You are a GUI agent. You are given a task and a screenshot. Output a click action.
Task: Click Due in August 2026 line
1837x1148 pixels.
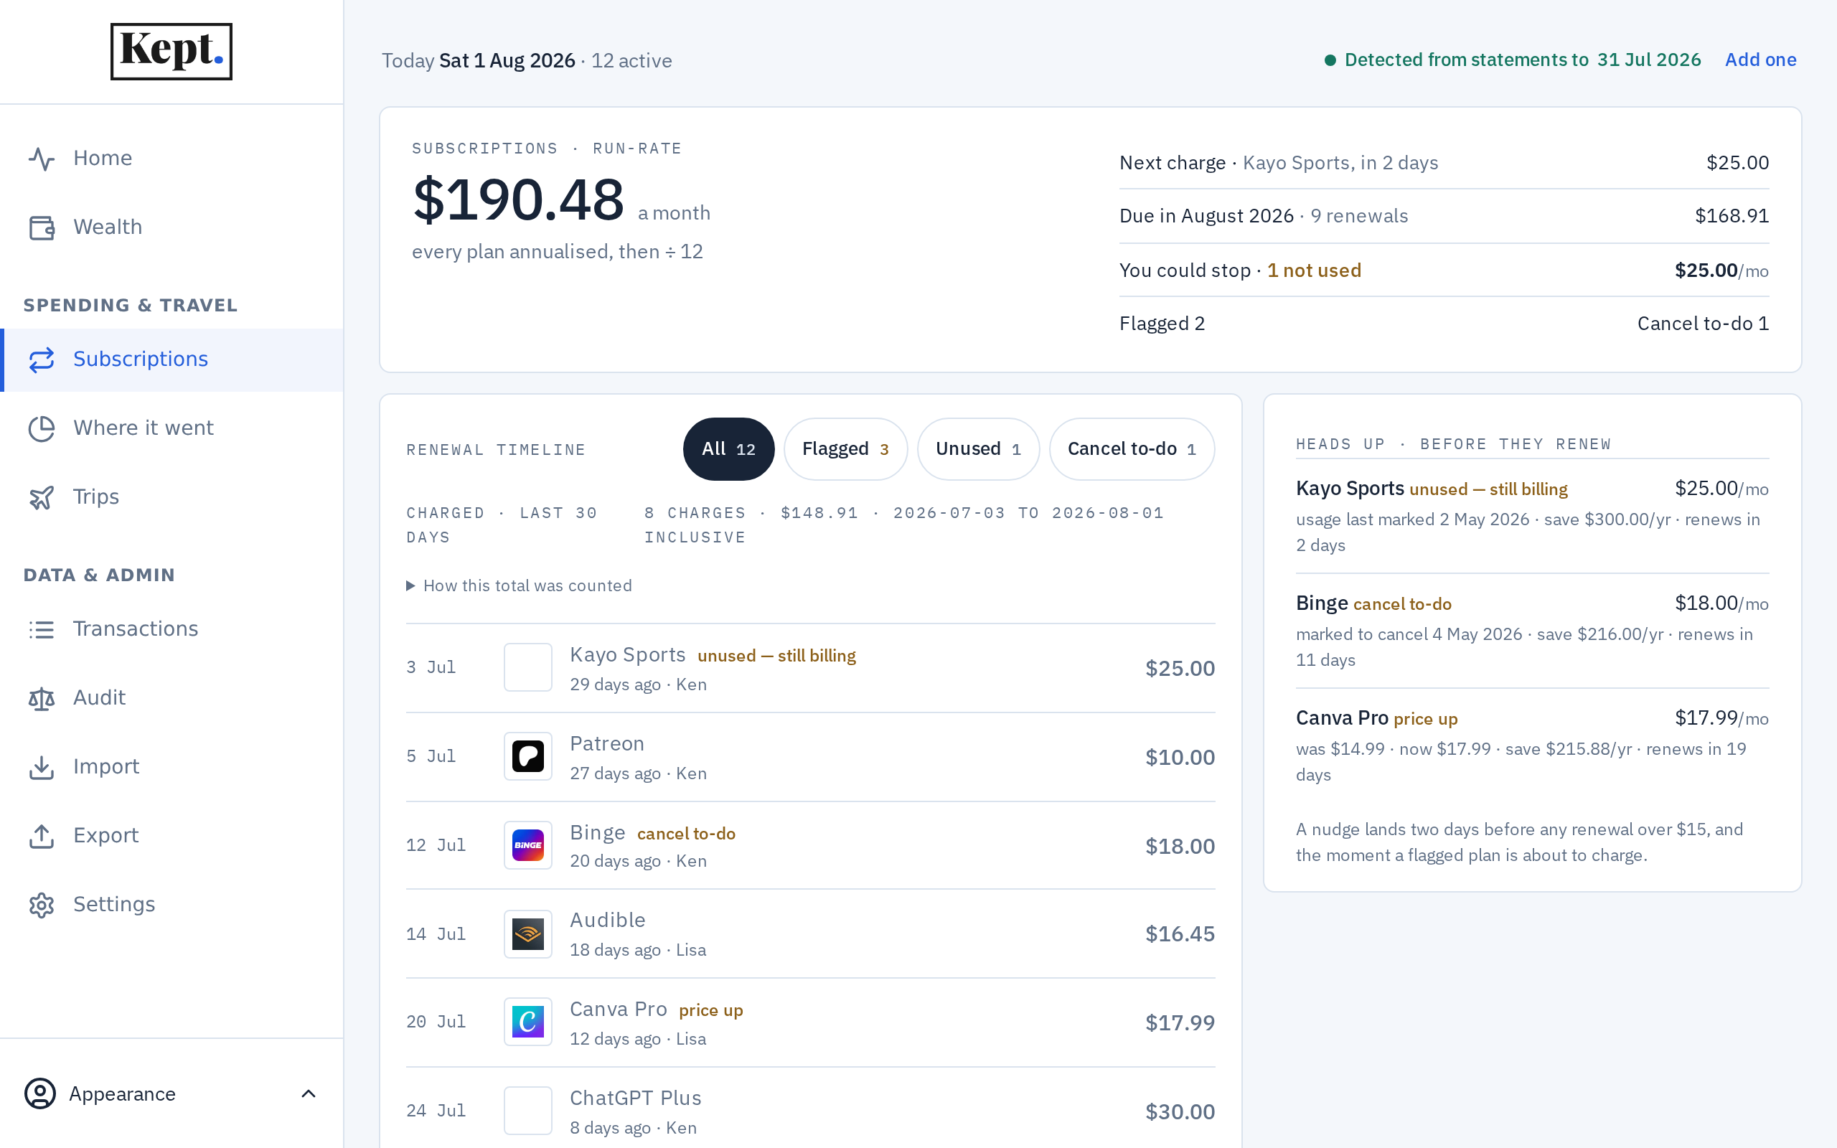point(1444,216)
